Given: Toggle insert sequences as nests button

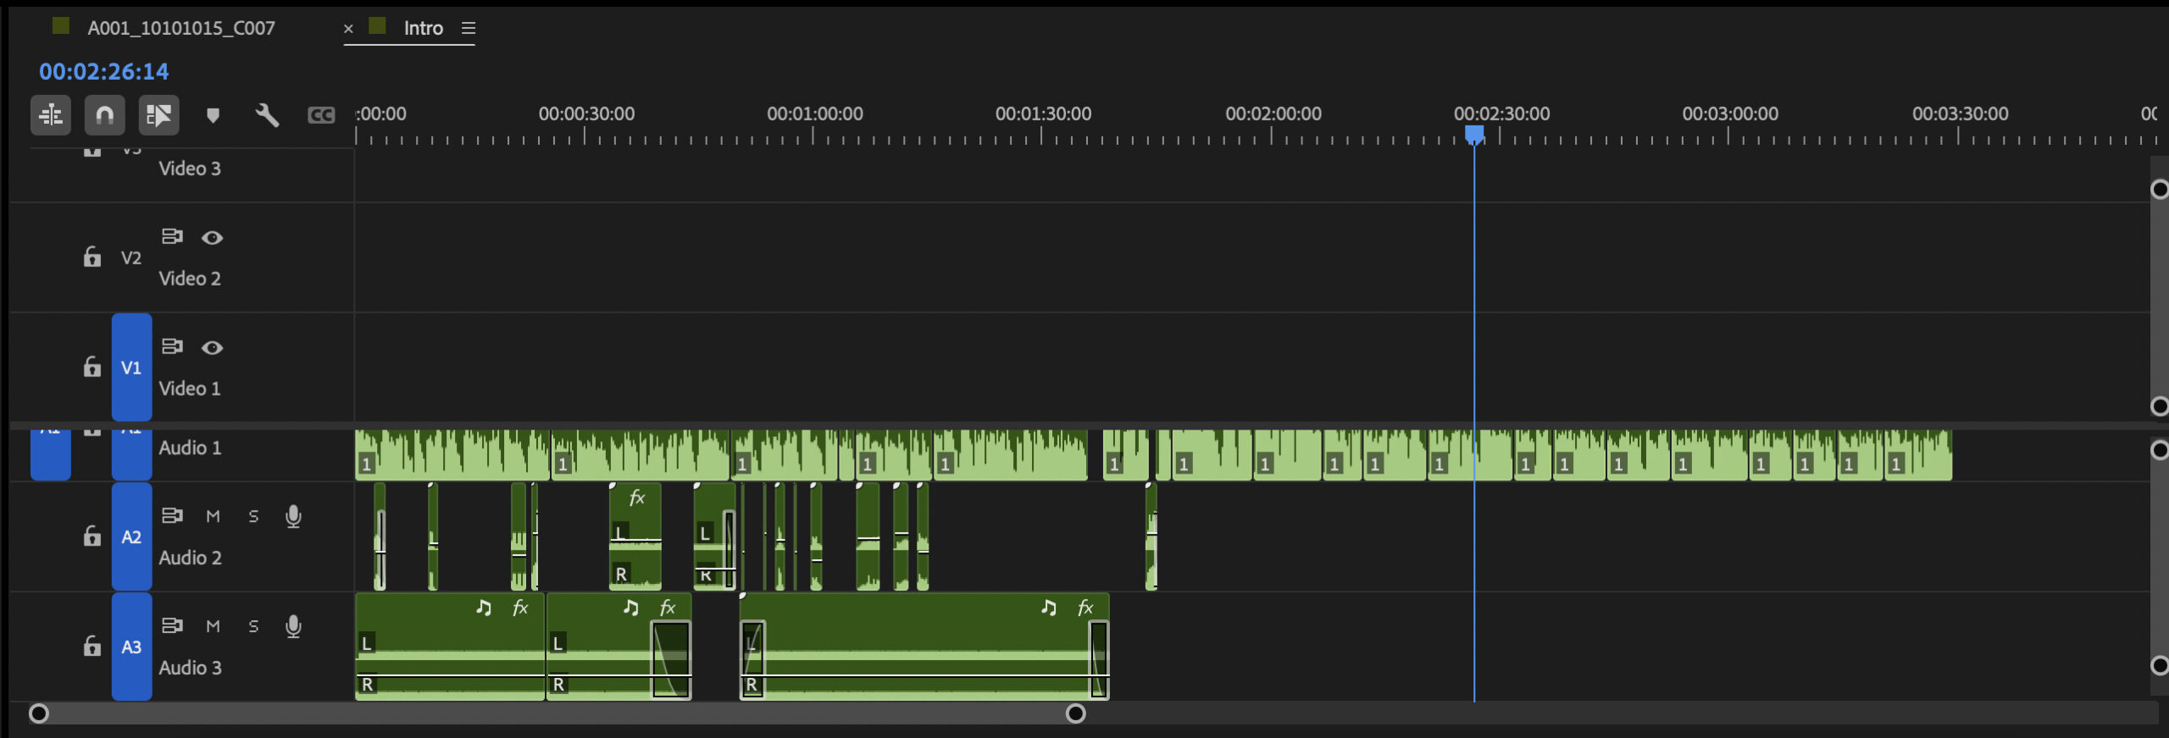Looking at the screenshot, I should 51,114.
